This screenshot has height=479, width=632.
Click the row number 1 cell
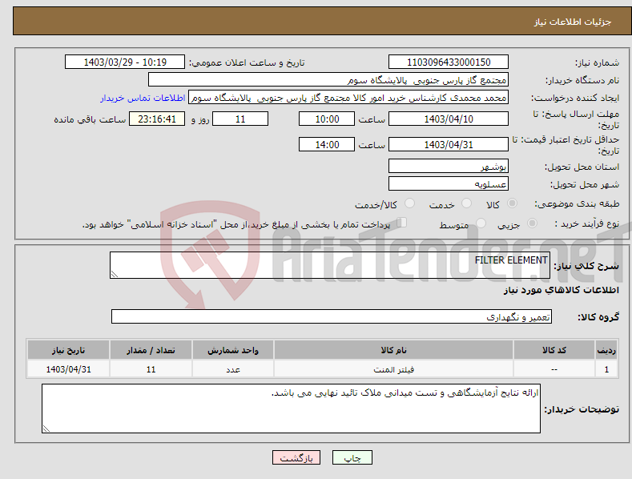point(606,369)
